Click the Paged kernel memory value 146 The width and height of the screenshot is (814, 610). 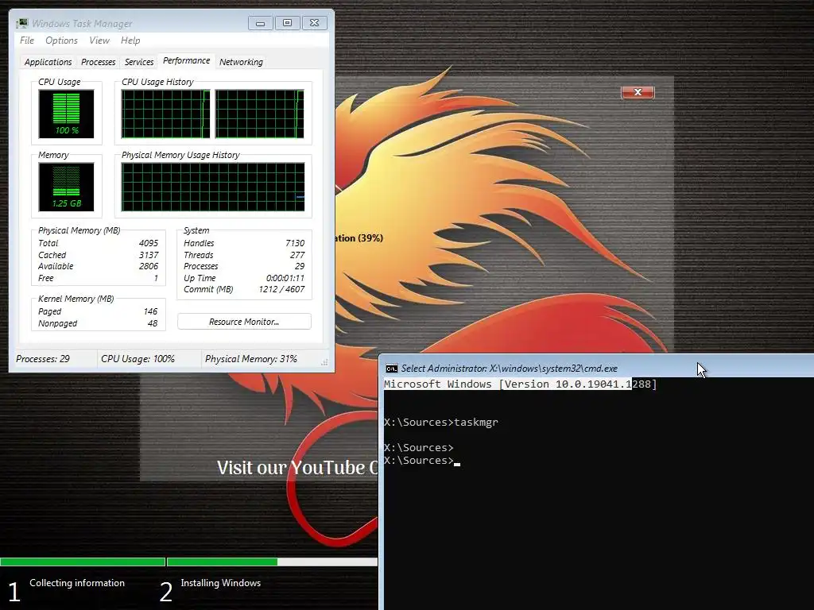click(x=150, y=311)
